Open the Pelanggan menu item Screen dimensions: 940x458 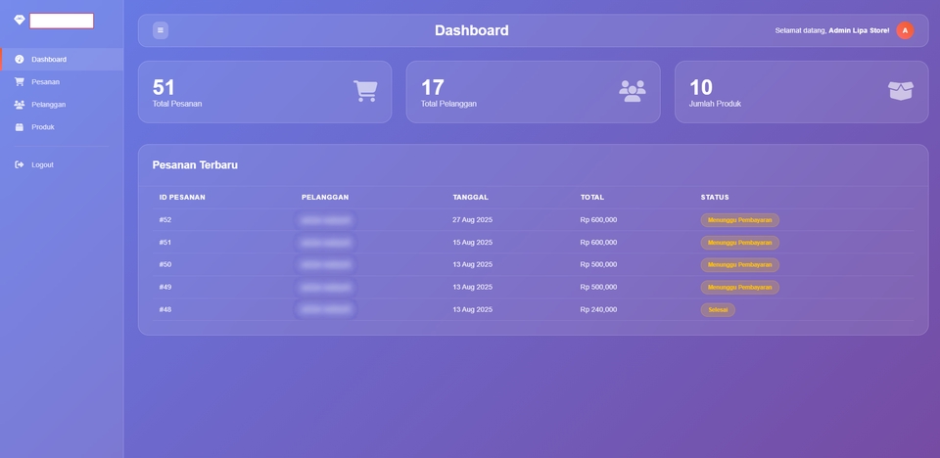pos(62,105)
